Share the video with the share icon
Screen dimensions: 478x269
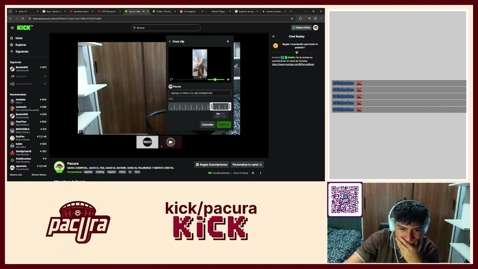click(252, 173)
